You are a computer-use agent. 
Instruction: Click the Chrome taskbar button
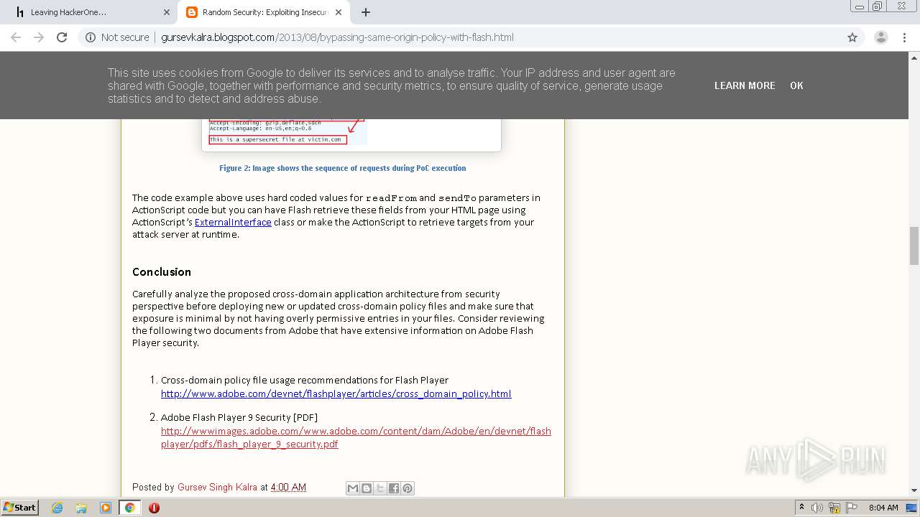coord(129,508)
